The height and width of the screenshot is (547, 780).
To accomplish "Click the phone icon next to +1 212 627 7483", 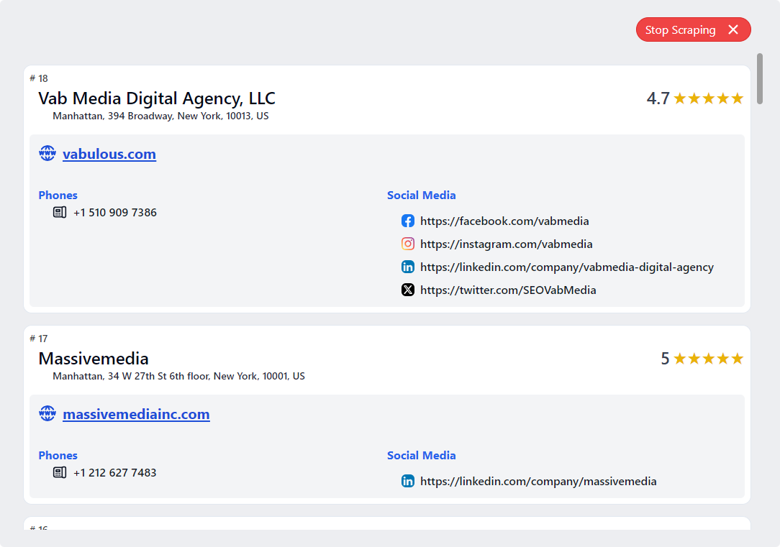I will tap(60, 472).
